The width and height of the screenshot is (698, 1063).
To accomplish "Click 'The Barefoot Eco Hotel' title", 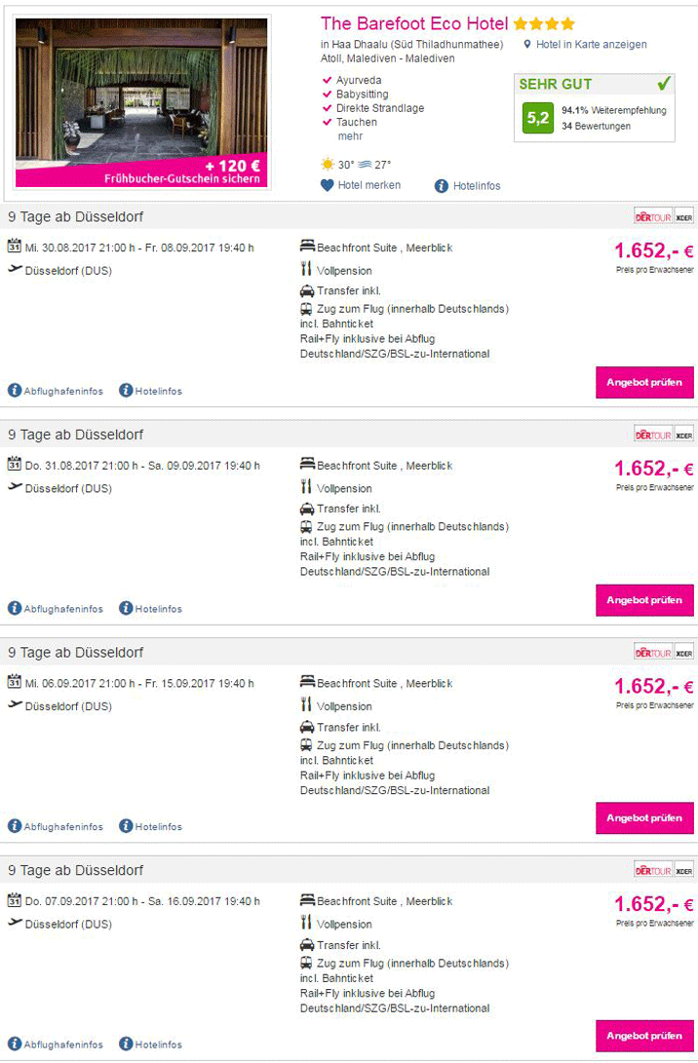I will click(x=414, y=23).
